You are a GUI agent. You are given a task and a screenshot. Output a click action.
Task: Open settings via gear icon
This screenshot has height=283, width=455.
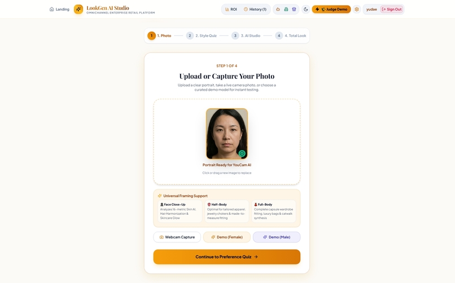(357, 9)
